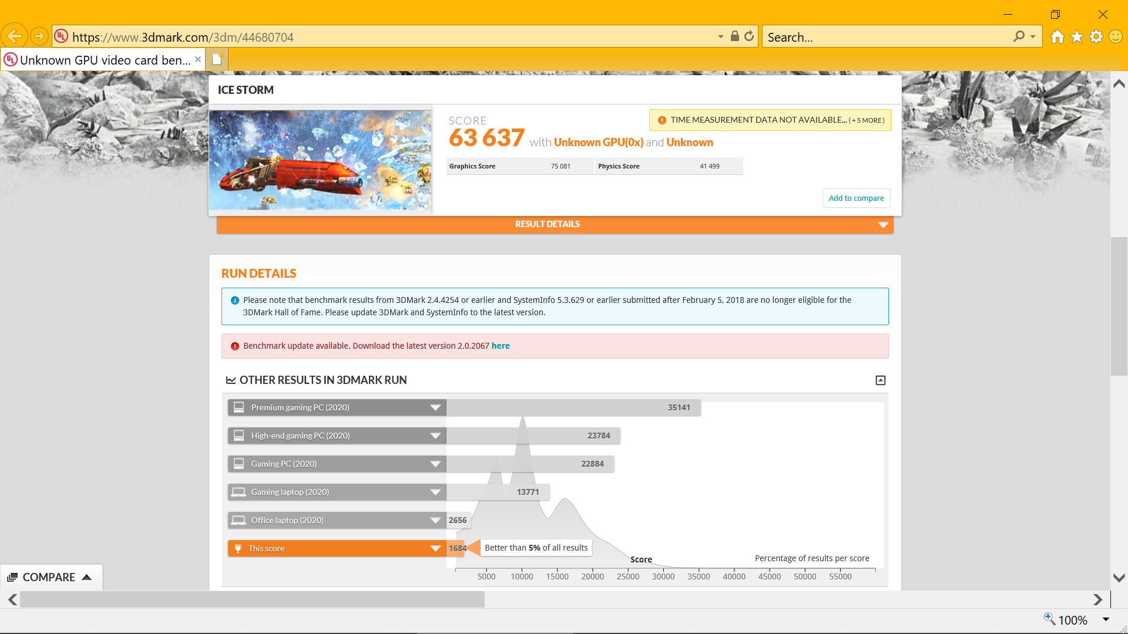The width and height of the screenshot is (1128, 634).
Task: Expand Office laptop (2020) dropdown
Action: [x=435, y=520]
